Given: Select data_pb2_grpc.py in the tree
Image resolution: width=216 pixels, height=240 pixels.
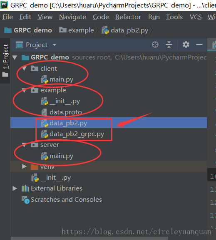Looking at the screenshot, I should [x=77, y=134].
